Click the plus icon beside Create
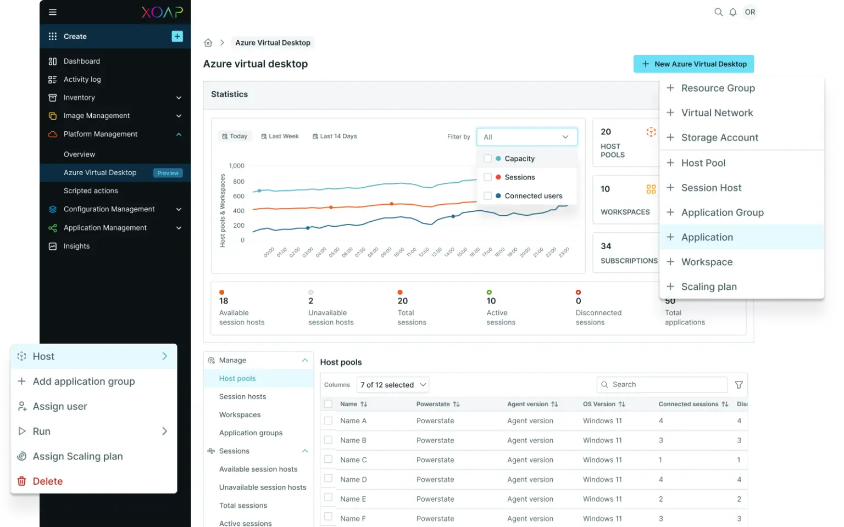Viewport: 844px width, 527px height. (177, 36)
